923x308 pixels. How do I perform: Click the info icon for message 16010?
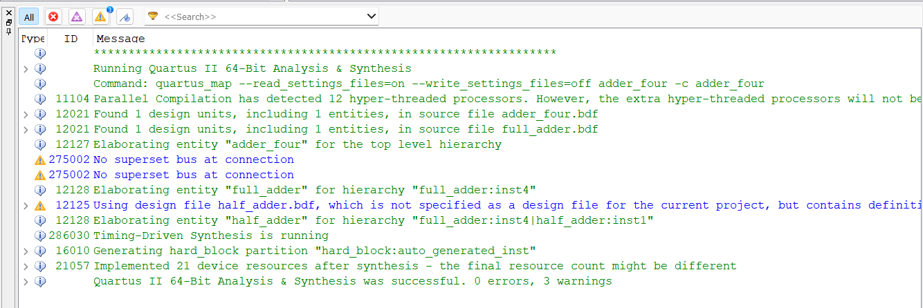pos(40,251)
